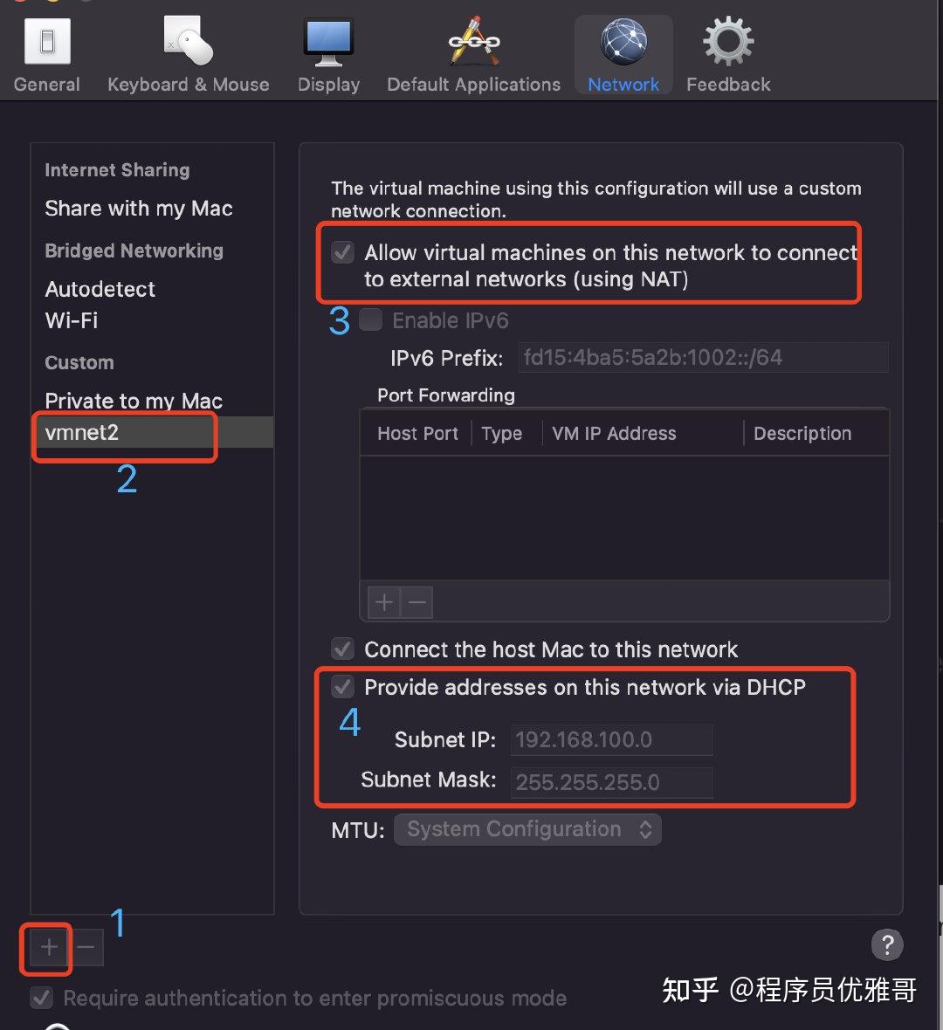
Task: Select Share with my Mac network
Action: coord(138,209)
